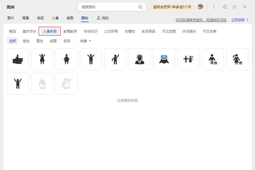Choose the waving hand outline icon
The image size is (255, 170).
tap(67, 84)
